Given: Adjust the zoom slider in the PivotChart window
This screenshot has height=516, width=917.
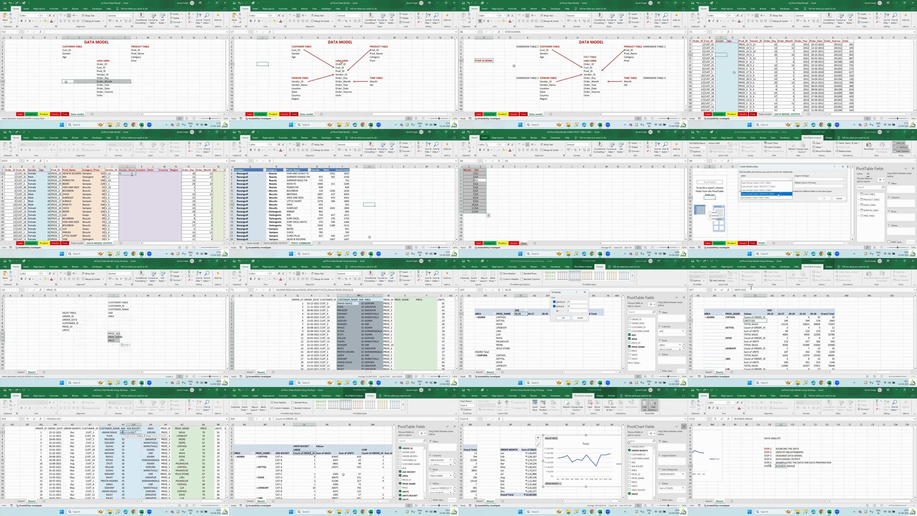Looking at the screenshot, I should point(668,505).
